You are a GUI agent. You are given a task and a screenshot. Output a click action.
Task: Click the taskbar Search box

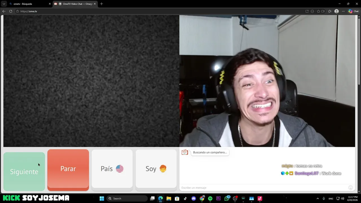[x=127, y=198]
